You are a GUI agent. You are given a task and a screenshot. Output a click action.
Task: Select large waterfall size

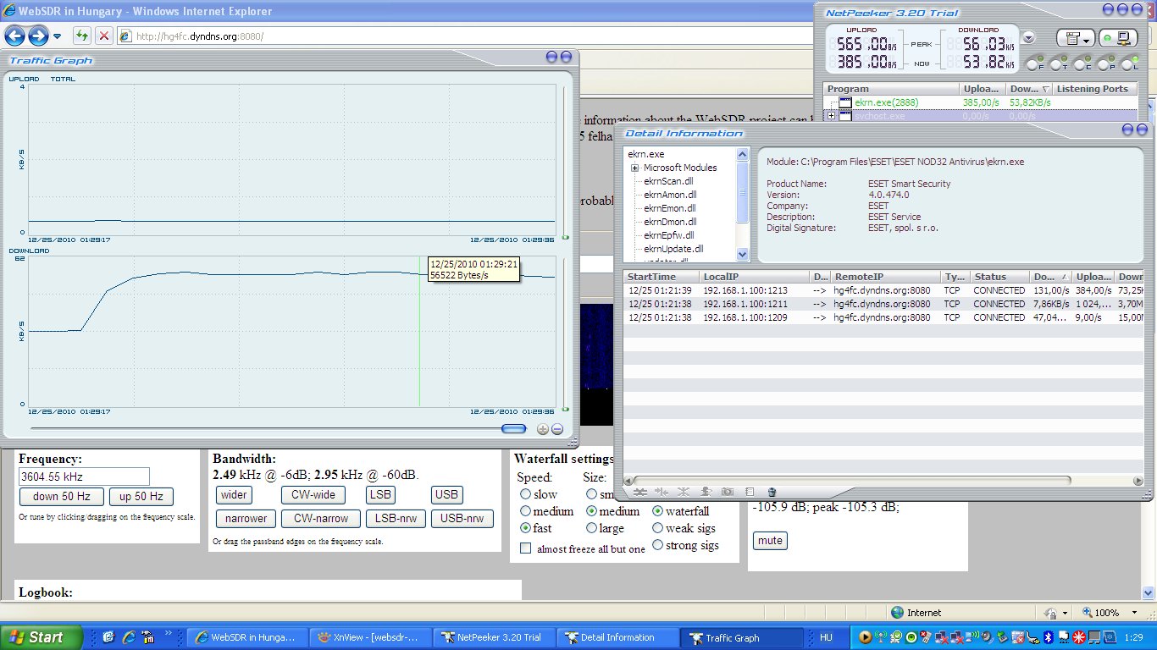[591, 528]
